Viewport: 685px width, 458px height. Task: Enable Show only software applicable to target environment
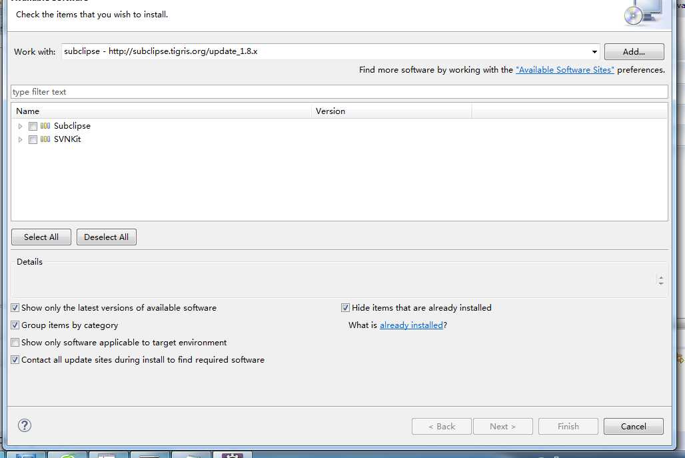click(15, 342)
